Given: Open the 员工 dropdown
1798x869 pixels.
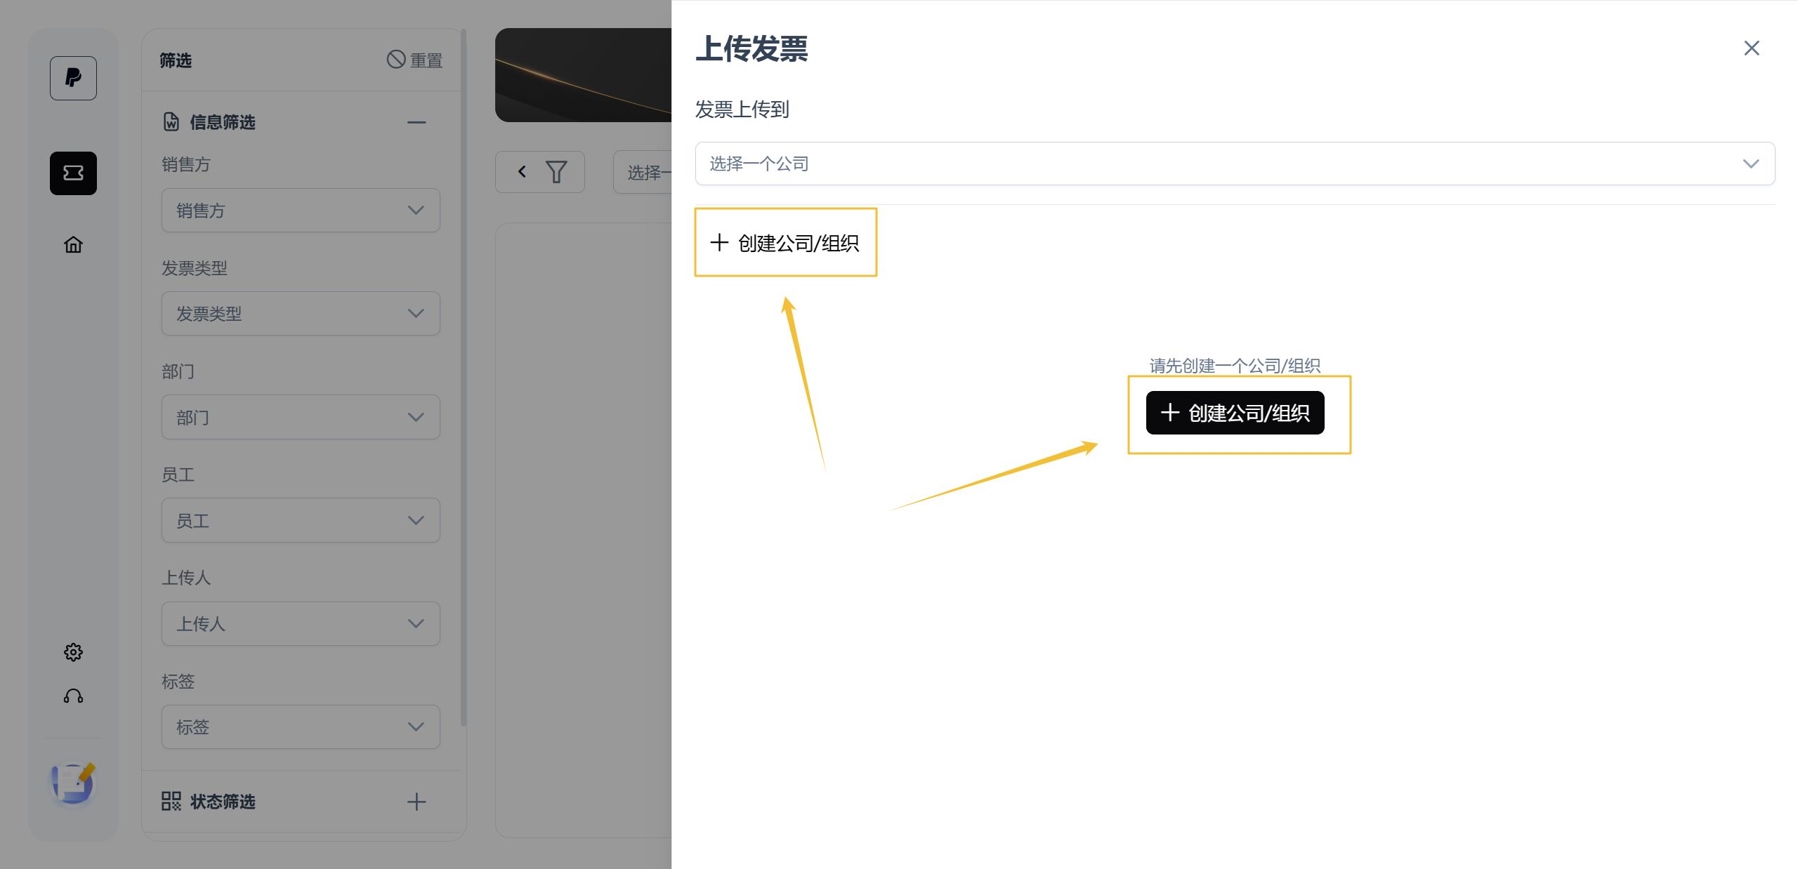Looking at the screenshot, I should click(301, 520).
